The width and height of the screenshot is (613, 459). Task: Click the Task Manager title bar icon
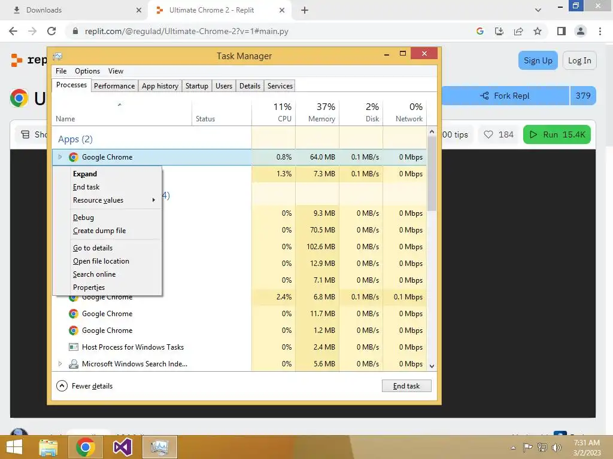tap(57, 56)
